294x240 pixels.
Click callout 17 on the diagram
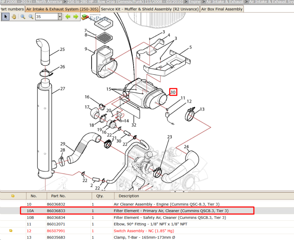pos(87,107)
